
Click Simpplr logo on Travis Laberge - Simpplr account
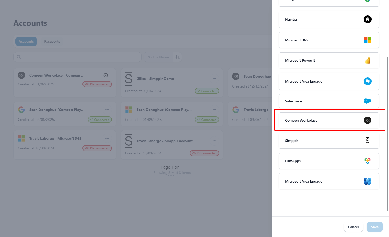(129, 141)
